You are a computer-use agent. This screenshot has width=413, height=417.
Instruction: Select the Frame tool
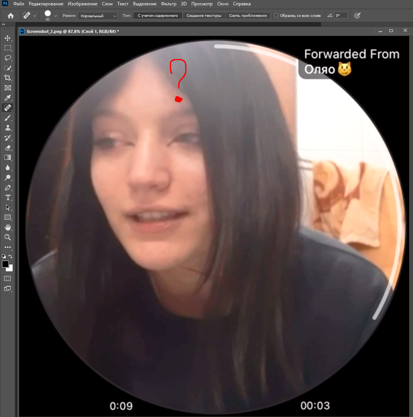[7, 88]
